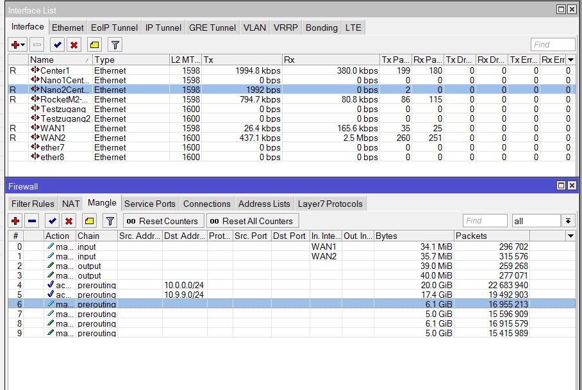Click the 'all' chain filter combo box
This screenshot has width=582, height=390.
click(536, 221)
